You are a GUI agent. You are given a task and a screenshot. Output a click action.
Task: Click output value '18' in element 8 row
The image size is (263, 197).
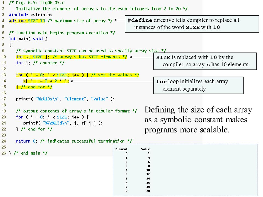[x=148, y=187]
